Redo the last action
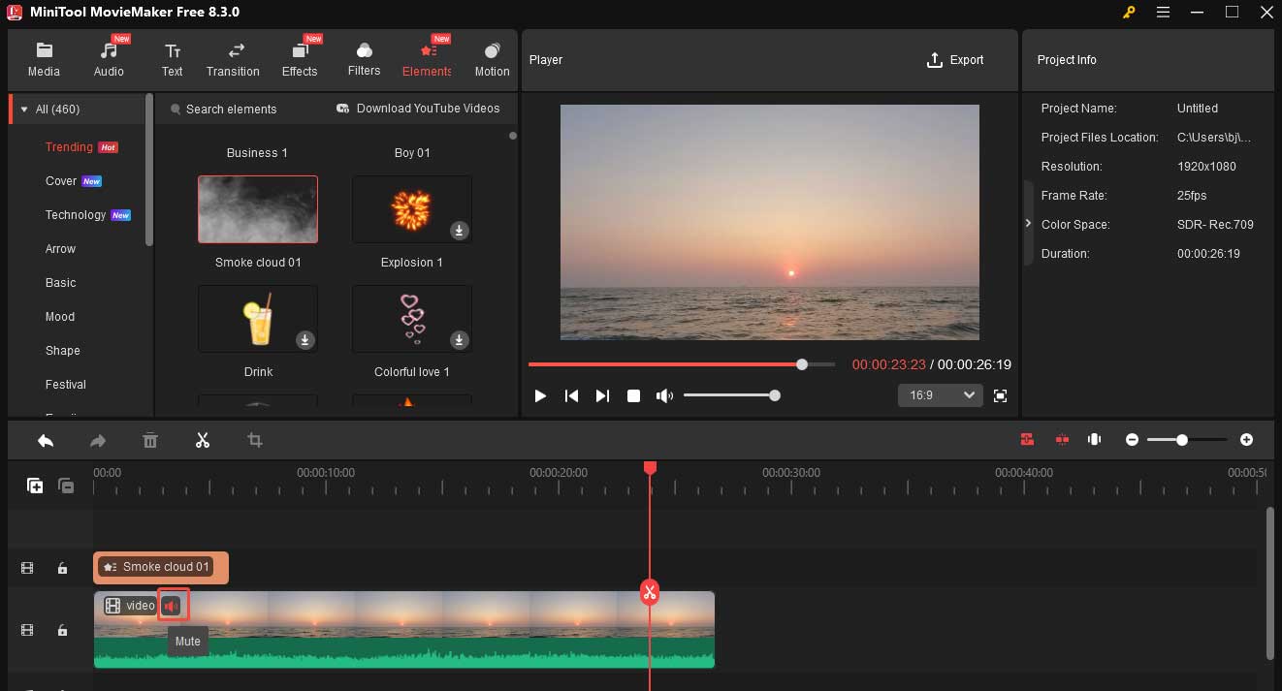1282x691 pixels. 98,440
